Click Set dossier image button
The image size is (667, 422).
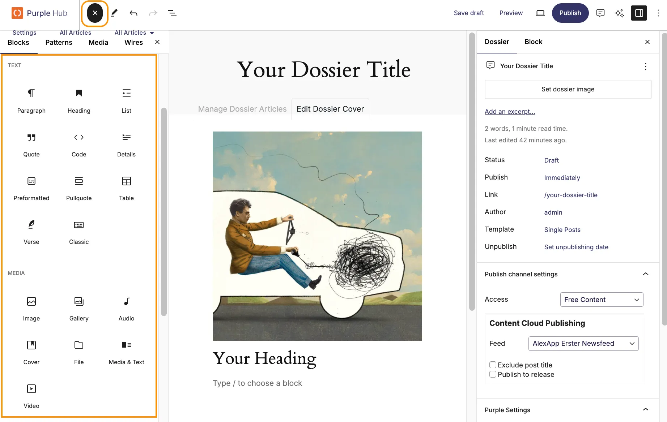(568, 89)
